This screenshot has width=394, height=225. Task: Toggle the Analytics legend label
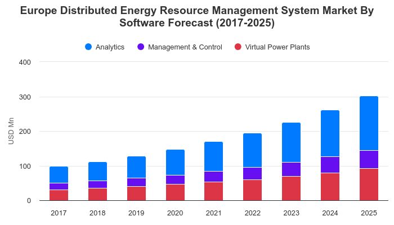pyautogui.click(x=110, y=47)
